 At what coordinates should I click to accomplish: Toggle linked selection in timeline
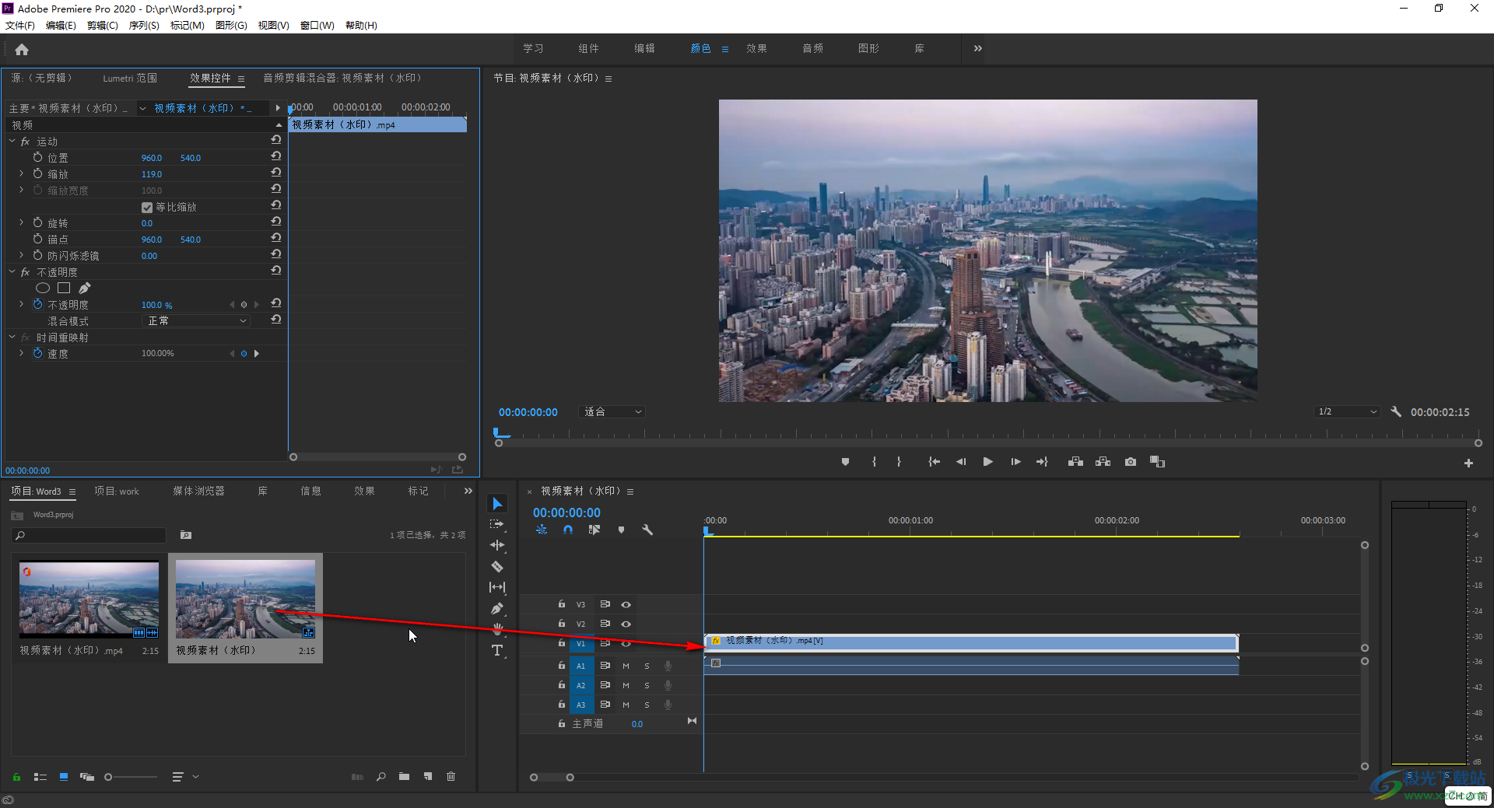pyautogui.click(x=594, y=530)
